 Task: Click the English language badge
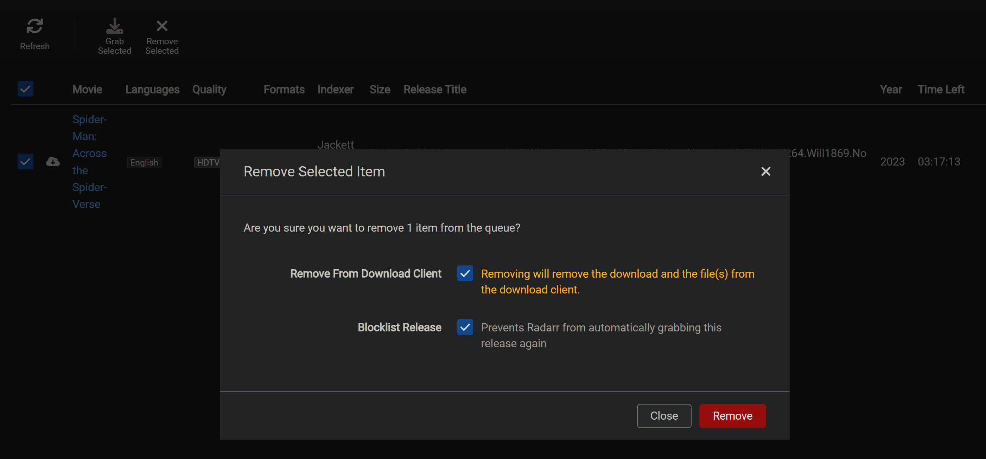(144, 162)
